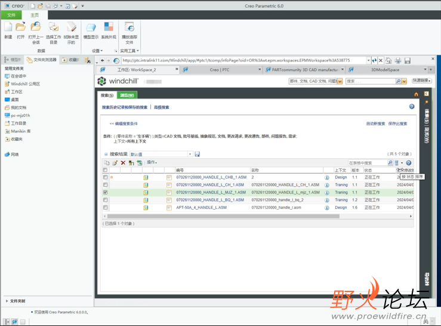Screen dimensions: 441x326
Task: Click browser forward arrow button
Action: pos(109,60)
